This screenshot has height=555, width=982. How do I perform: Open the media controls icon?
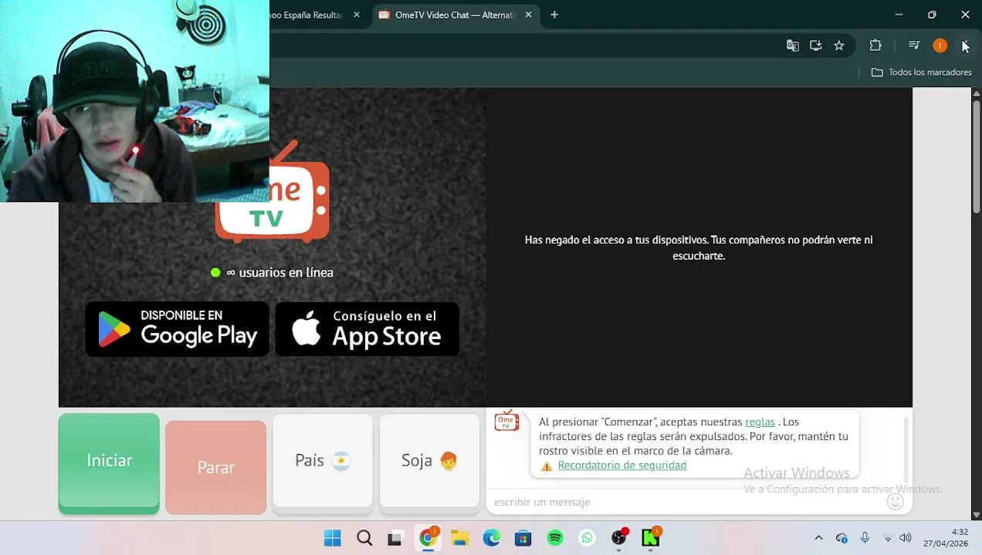pos(914,45)
